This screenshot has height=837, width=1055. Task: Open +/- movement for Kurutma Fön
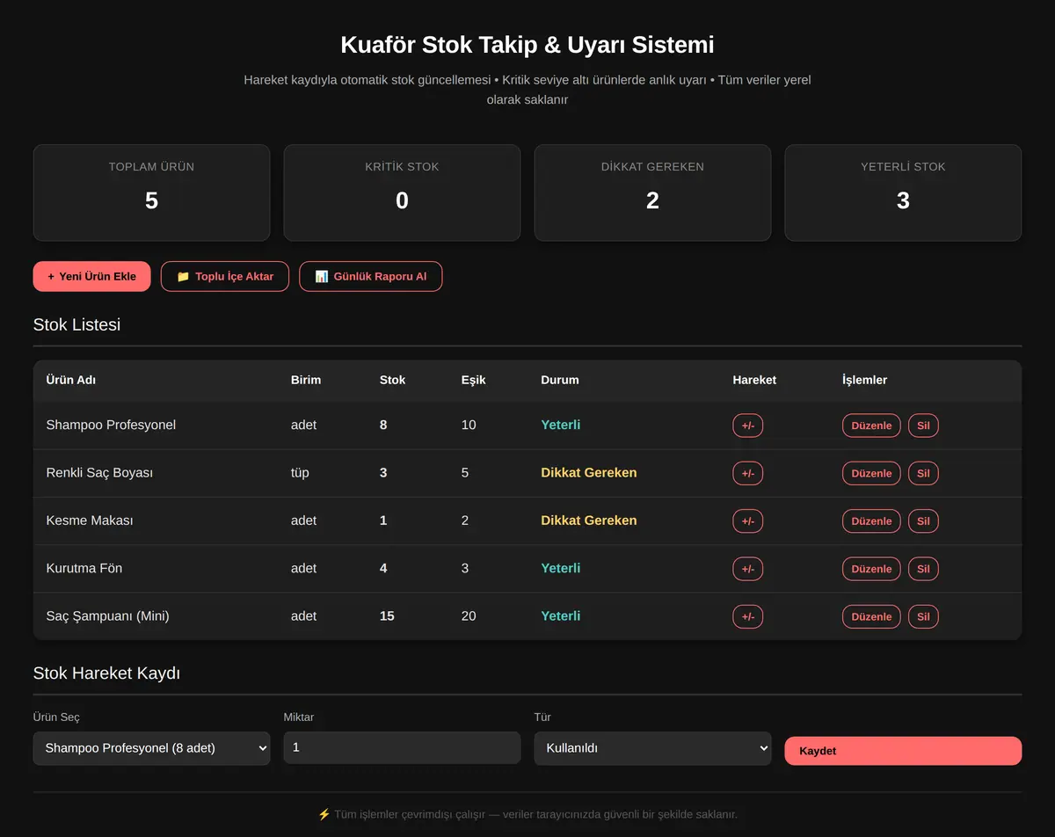pyautogui.click(x=748, y=569)
